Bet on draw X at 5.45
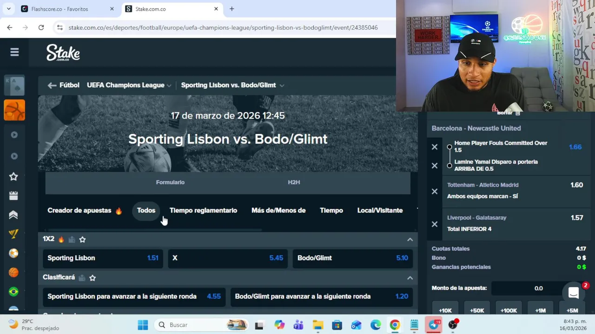This screenshot has width=595, height=334. [x=228, y=258]
